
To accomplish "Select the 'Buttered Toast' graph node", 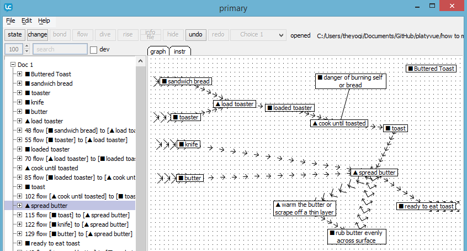I will [432, 69].
